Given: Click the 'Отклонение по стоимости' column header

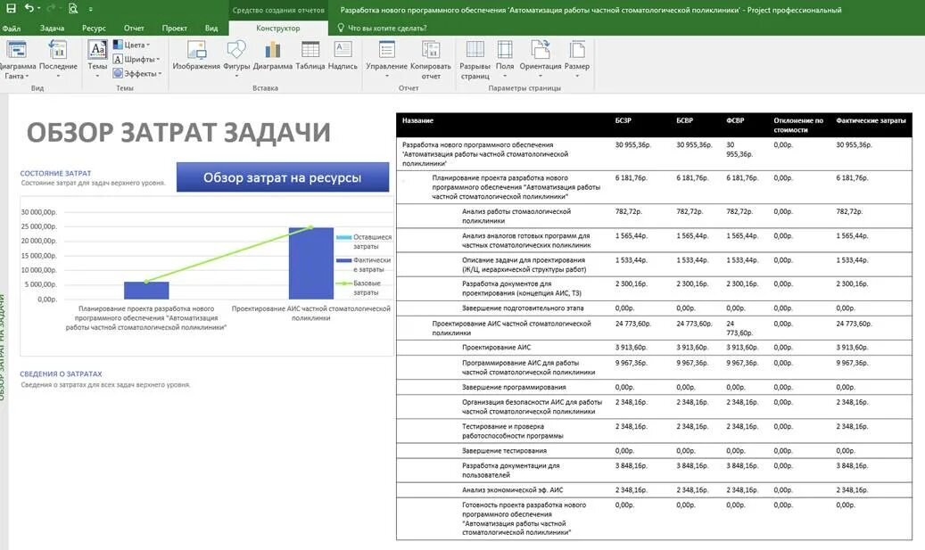Looking at the screenshot, I should [x=798, y=125].
